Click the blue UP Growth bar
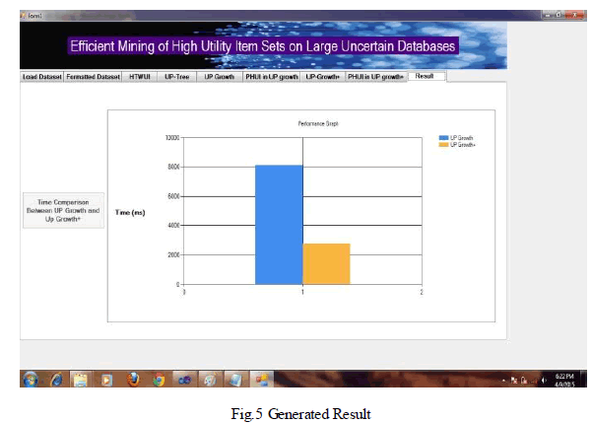Image resolution: width=592 pixels, height=423 pixels. tap(279, 225)
